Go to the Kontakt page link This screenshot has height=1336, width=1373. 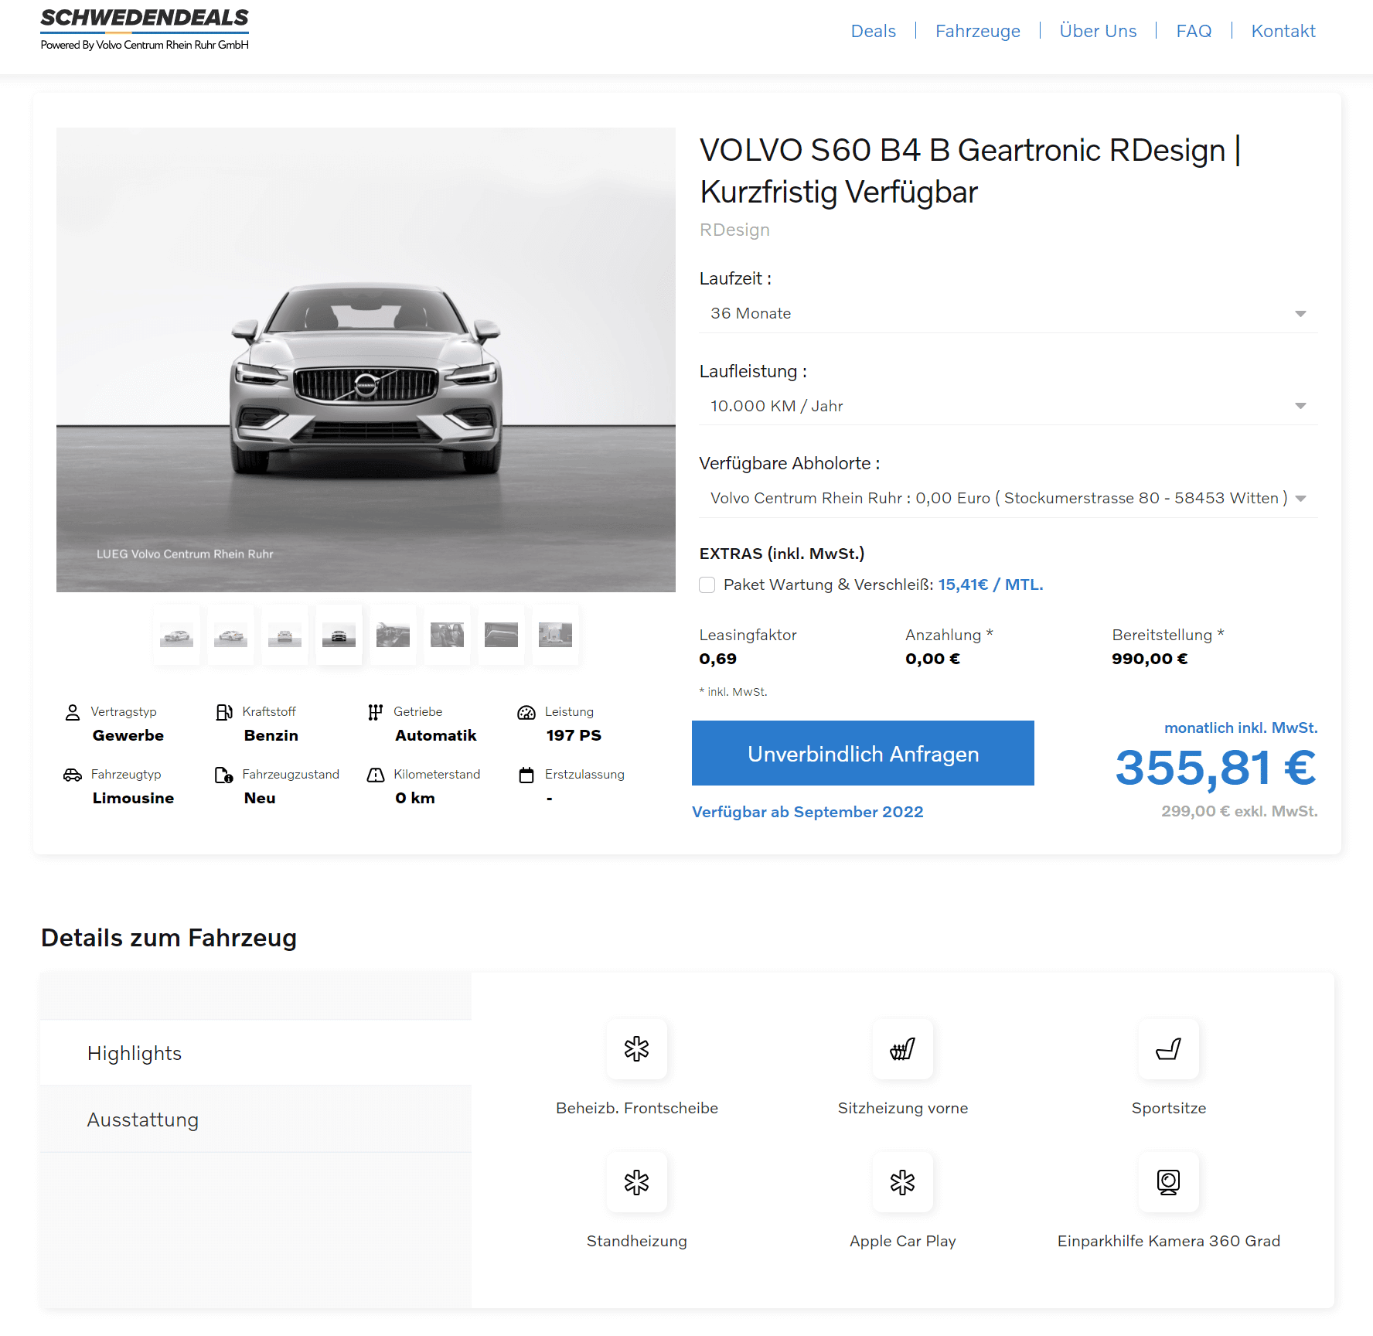click(1283, 31)
